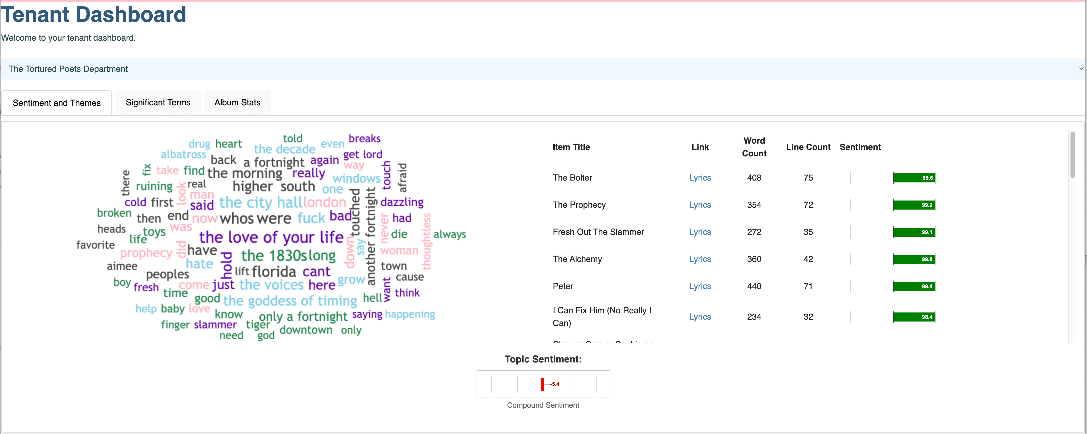Click 'only a fortnight' in word cloud
Image resolution: width=1087 pixels, height=434 pixels.
tap(303, 316)
